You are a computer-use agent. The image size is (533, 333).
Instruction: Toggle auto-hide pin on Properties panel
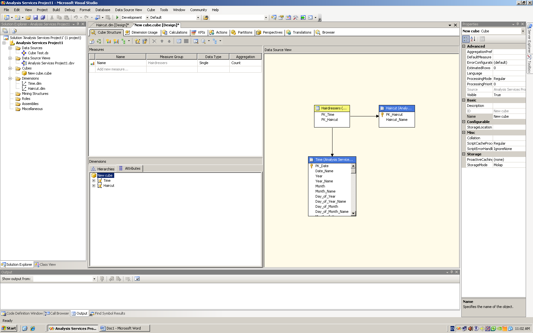point(518,24)
